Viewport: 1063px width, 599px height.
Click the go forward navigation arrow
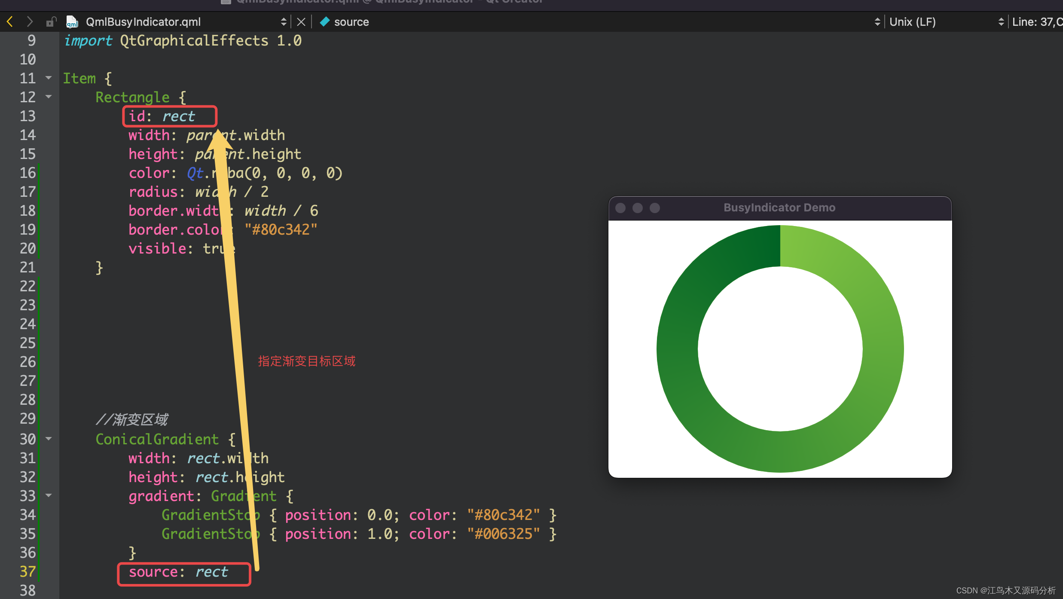pos(30,21)
